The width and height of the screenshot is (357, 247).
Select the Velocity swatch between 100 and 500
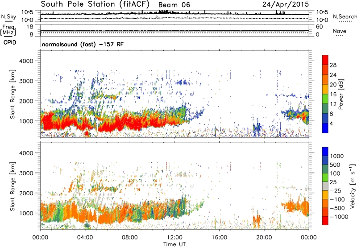click(x=325, y=169)
